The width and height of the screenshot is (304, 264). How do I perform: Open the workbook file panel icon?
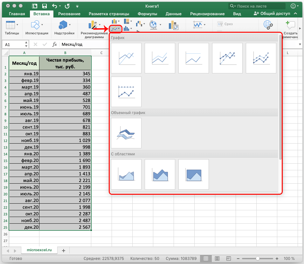point(35,6)
